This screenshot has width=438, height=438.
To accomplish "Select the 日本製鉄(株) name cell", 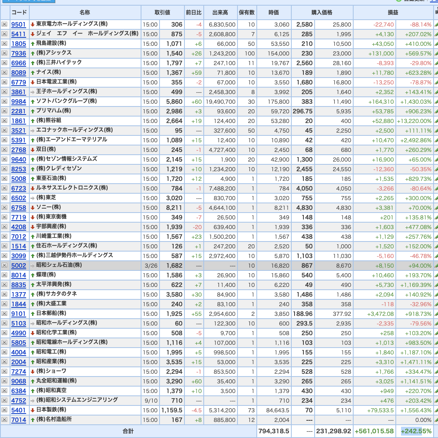I will pos(85,410).
